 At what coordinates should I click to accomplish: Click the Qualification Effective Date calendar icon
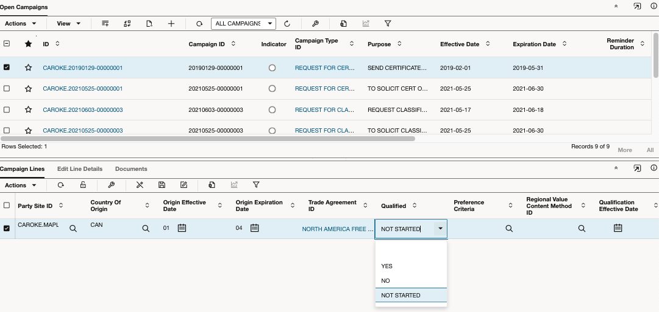[x=618, y=228]
